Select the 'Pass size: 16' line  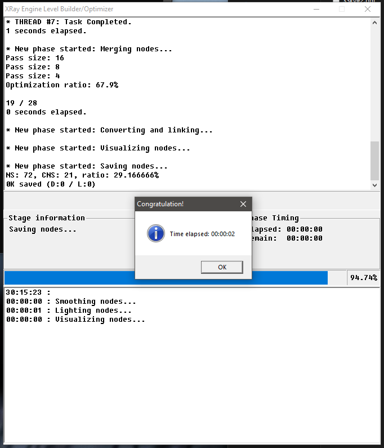click(x=35, y=58)
